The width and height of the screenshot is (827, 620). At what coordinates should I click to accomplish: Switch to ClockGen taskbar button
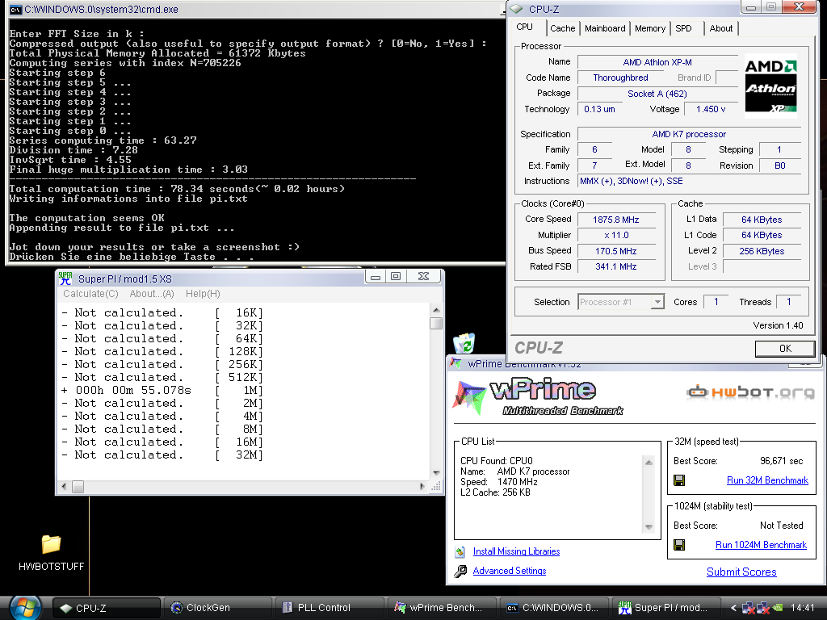point(217,608)
